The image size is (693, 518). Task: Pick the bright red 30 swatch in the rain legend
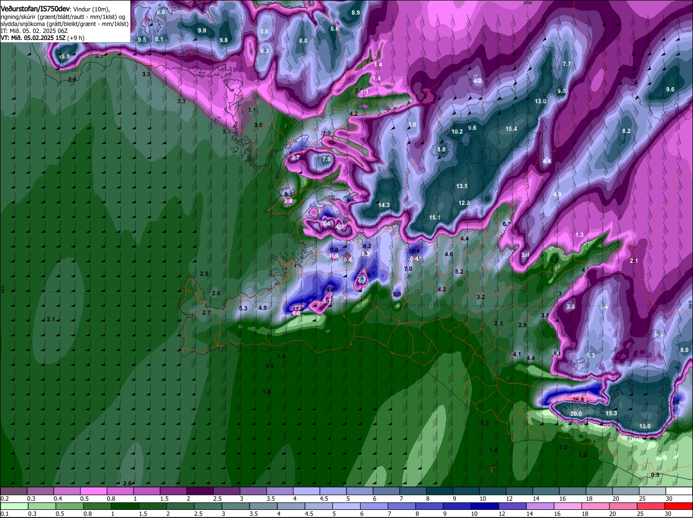[679, 506]
